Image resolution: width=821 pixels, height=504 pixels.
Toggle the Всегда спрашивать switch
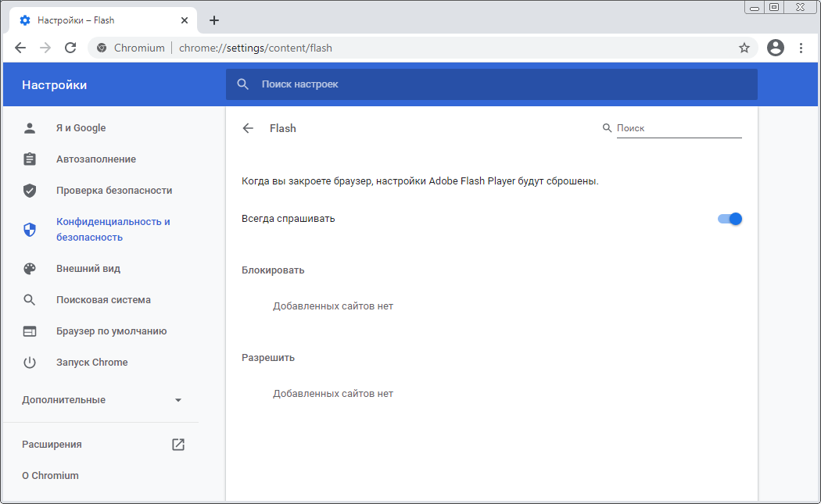pyautogui.click(x=730, y=219)
